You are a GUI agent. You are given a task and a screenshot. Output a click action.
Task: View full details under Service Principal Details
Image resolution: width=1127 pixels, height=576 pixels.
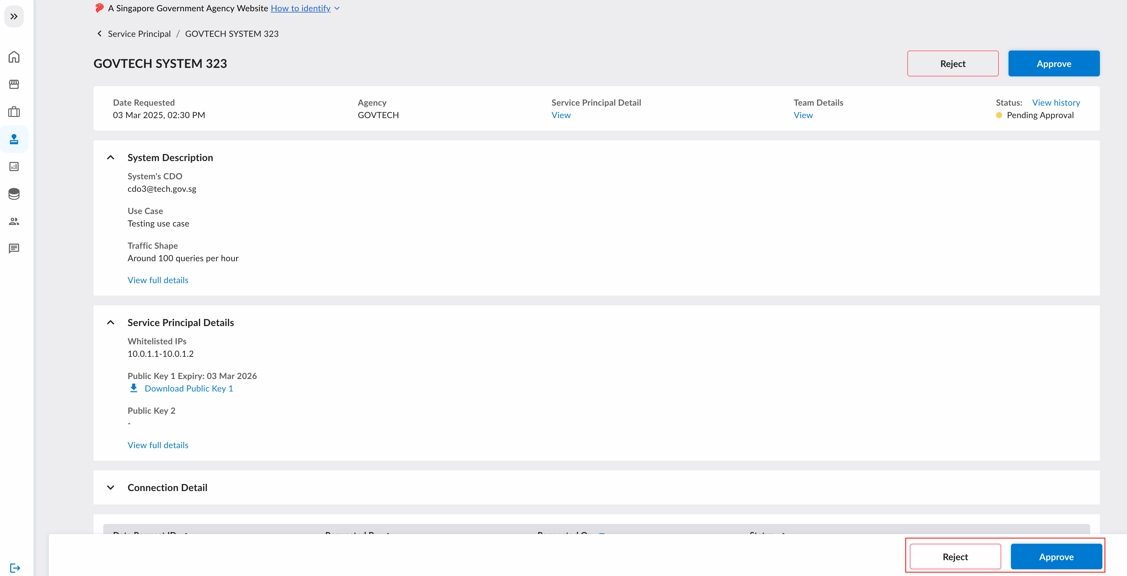(x=158, y=445)
